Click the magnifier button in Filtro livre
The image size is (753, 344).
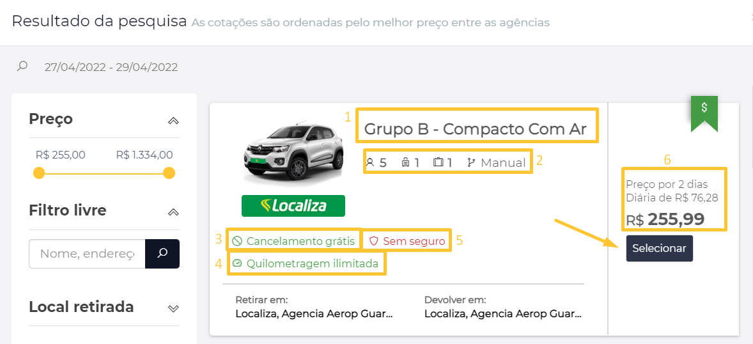162,253
